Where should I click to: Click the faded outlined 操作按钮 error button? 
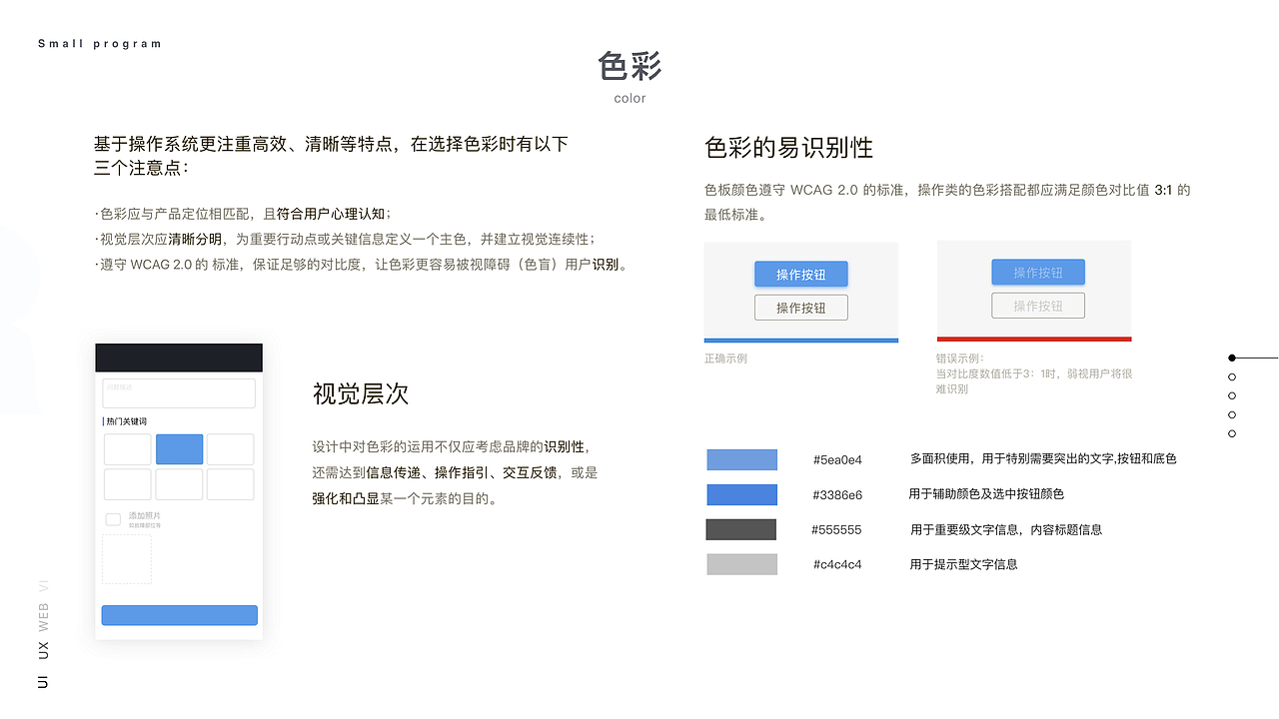point(1037,305)
